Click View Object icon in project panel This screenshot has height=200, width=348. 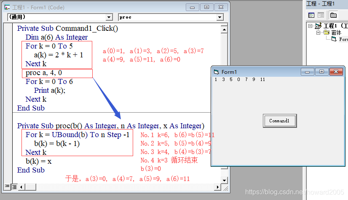tap(321, 15)
